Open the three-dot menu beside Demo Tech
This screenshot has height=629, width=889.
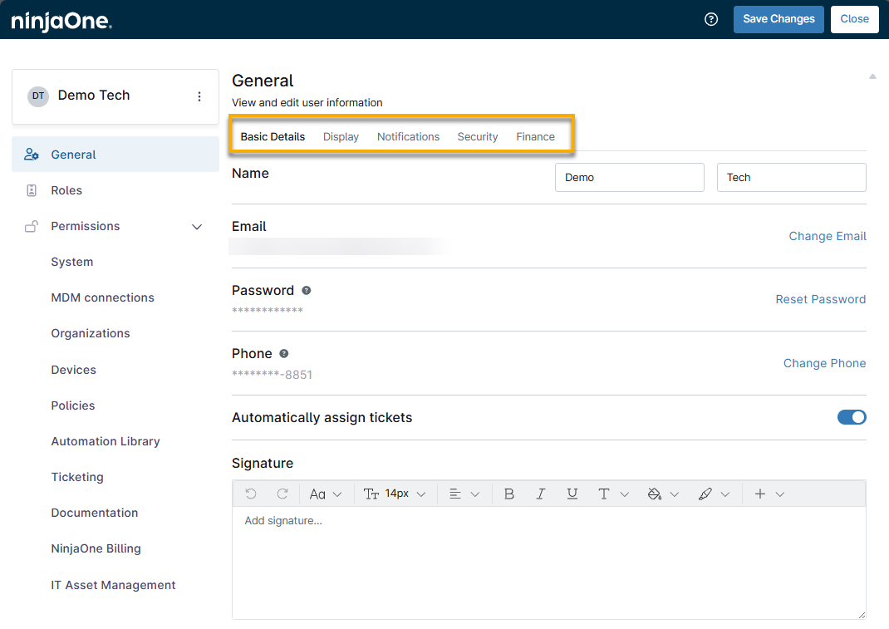(199, 96)
